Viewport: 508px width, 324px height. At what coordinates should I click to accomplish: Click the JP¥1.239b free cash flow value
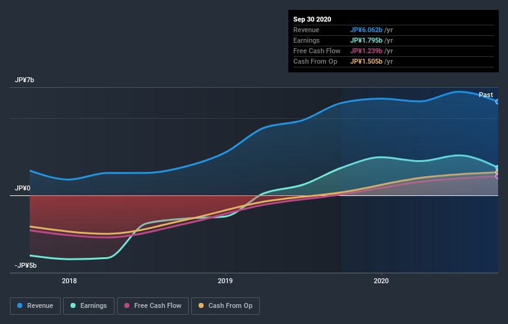(366, 51)
